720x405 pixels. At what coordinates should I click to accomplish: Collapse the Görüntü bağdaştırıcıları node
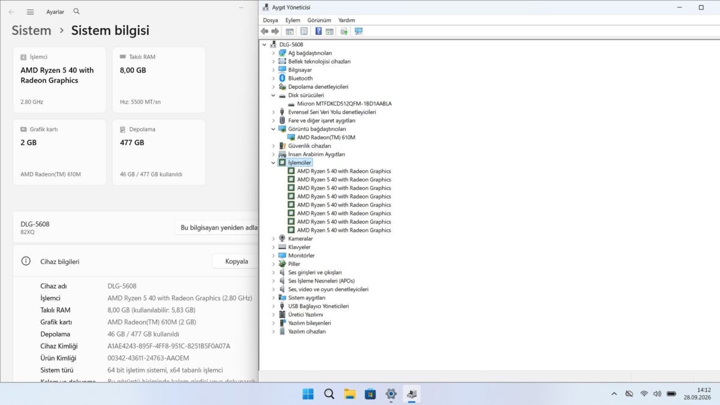click(x=274, y=129)
